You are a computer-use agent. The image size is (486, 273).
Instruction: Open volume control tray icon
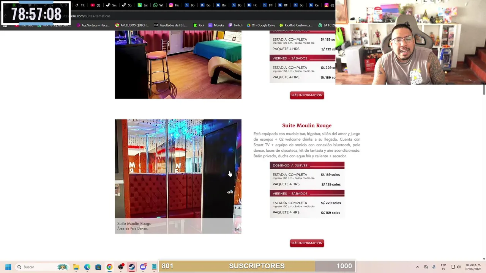[459, 267]
